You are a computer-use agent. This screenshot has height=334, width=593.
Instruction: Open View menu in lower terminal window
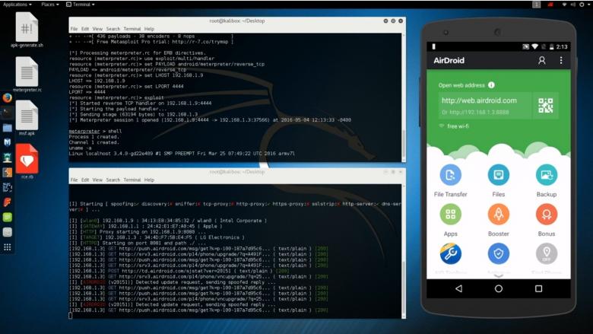pos(97,180)
